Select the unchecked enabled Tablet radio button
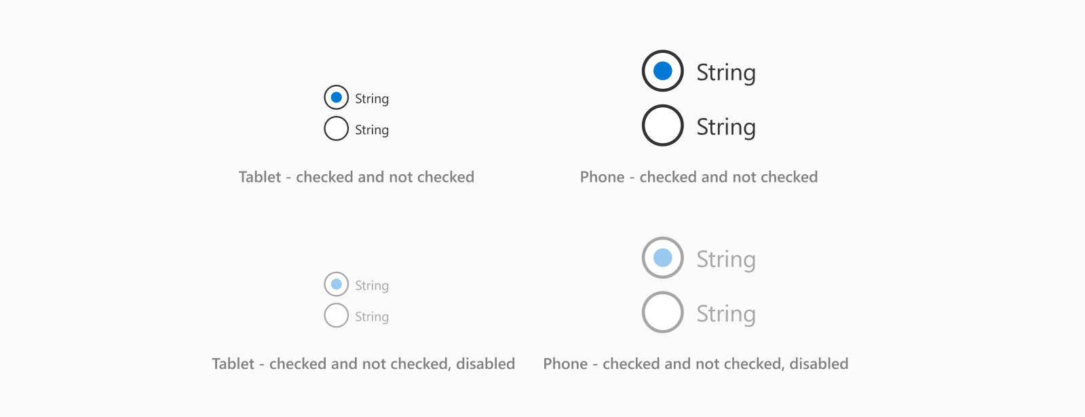Screen dimensions: 1085x417 (336, 128)
